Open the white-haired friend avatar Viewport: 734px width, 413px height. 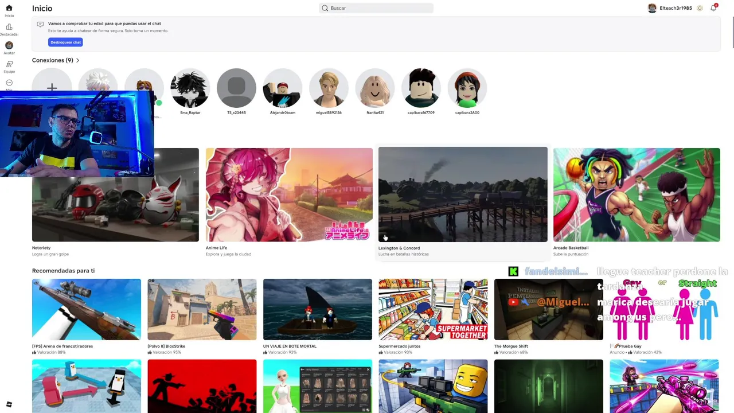pyautogui.click(x=97, y=80)
